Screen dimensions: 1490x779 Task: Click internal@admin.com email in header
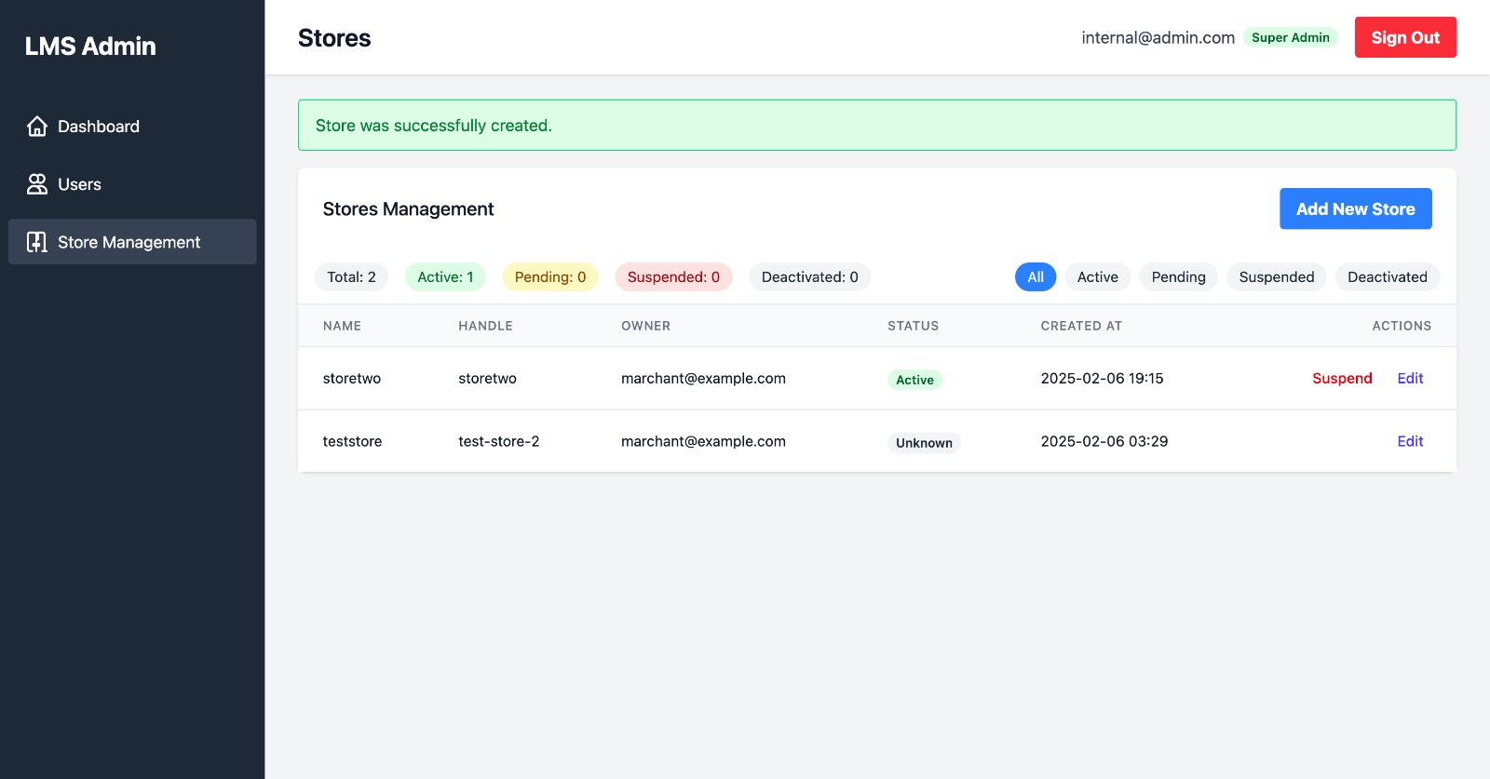1158,37
